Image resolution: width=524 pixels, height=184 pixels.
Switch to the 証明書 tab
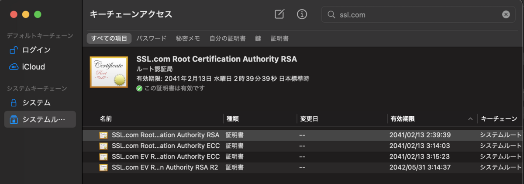click(x=279, y=38)
